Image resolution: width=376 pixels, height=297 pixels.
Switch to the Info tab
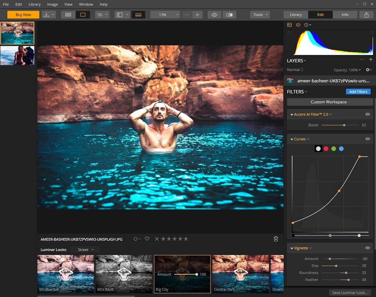point(345,14)
